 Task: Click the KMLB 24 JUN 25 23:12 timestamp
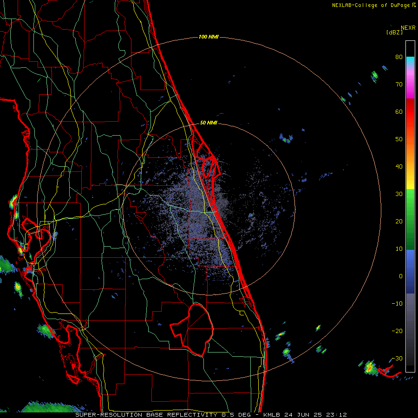click(305, 415)
